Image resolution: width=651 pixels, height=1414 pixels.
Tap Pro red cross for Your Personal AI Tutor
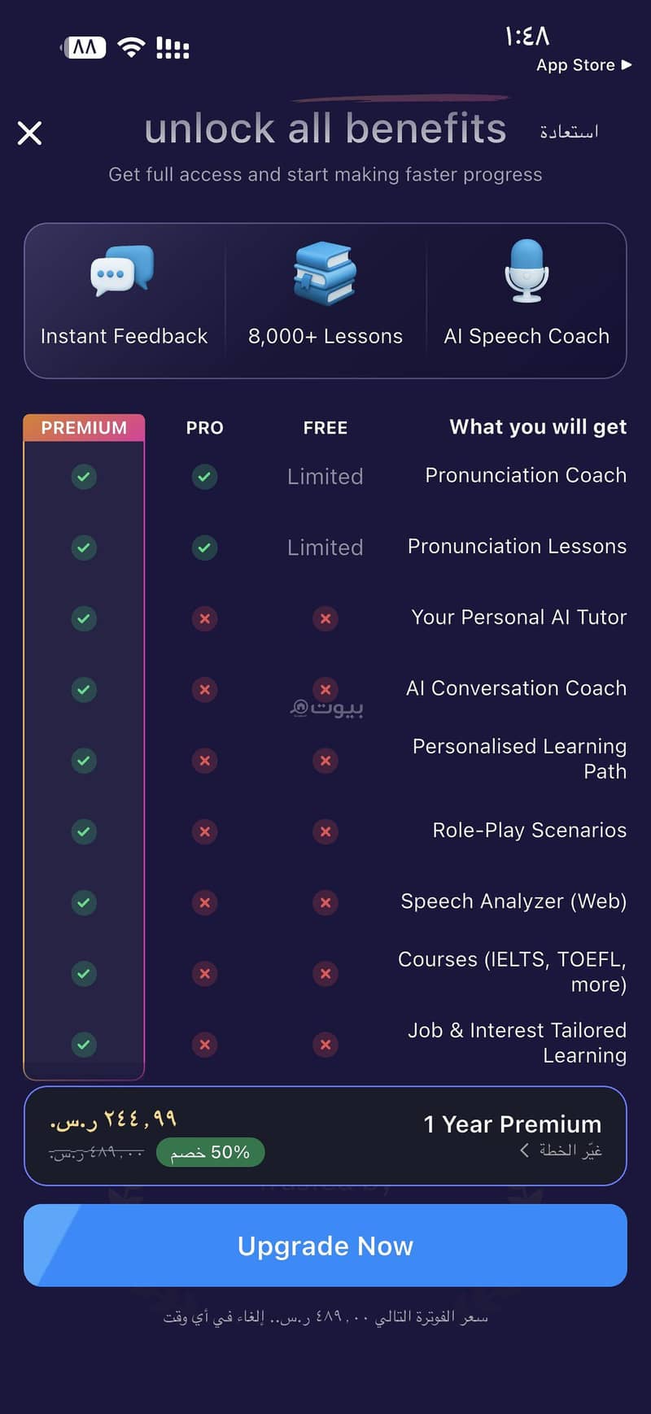(x=204, y=618)
